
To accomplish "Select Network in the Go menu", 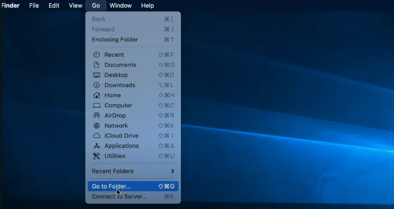I will (x=133, y=125).
